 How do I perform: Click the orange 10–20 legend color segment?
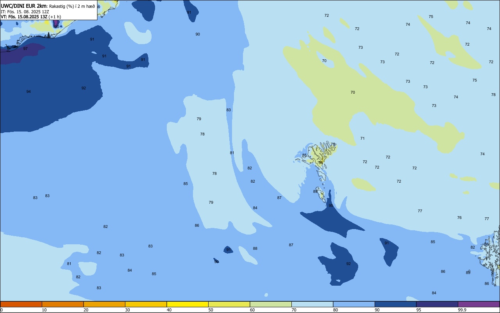62,304
